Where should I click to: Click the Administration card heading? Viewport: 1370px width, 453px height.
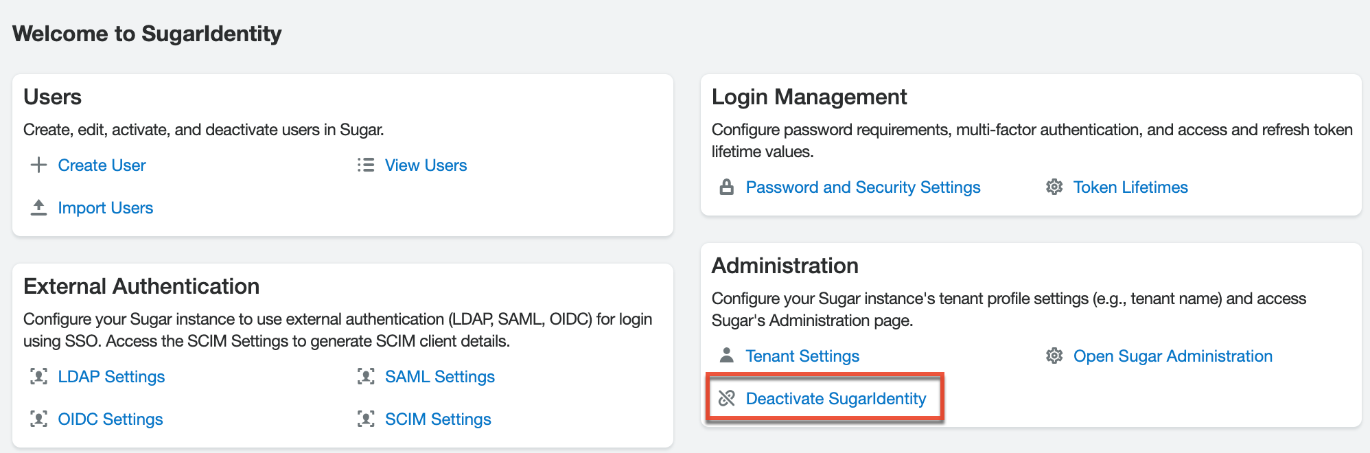pos(785,266)
